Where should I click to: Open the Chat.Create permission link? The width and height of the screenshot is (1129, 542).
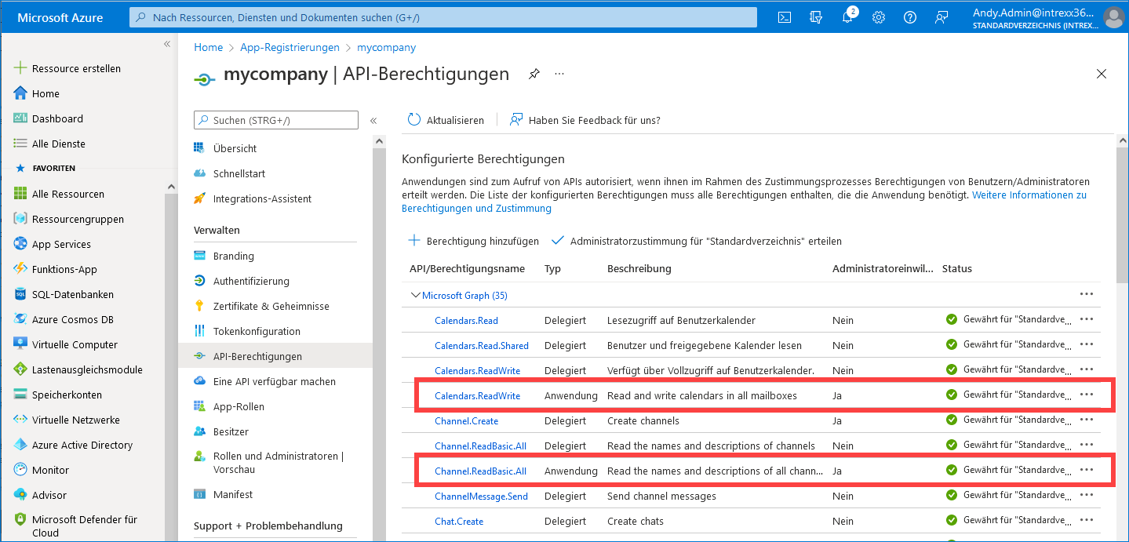pyautogui.click(x=459, y=521)
